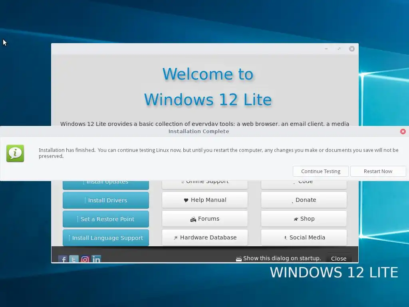Open the LinkedIn icon in the welcome footer
Viewport: 409px width, 307px height.
click(96, 259)
